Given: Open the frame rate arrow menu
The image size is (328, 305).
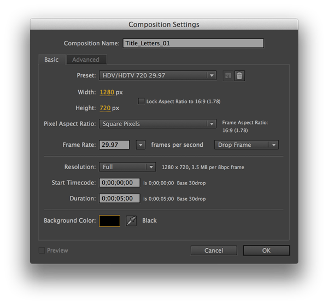Looking at the screenshot, I should point(140,145).
